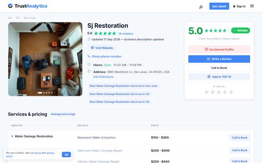Go to CA breadcrumb
This screenshot has height=163, width=262.
(18, 18)
